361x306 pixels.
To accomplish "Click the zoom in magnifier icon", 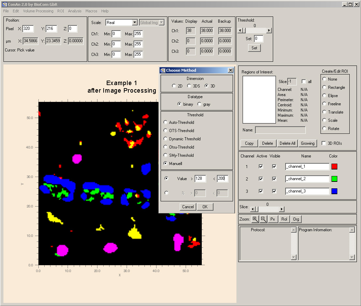I will [x=255, y=219].
